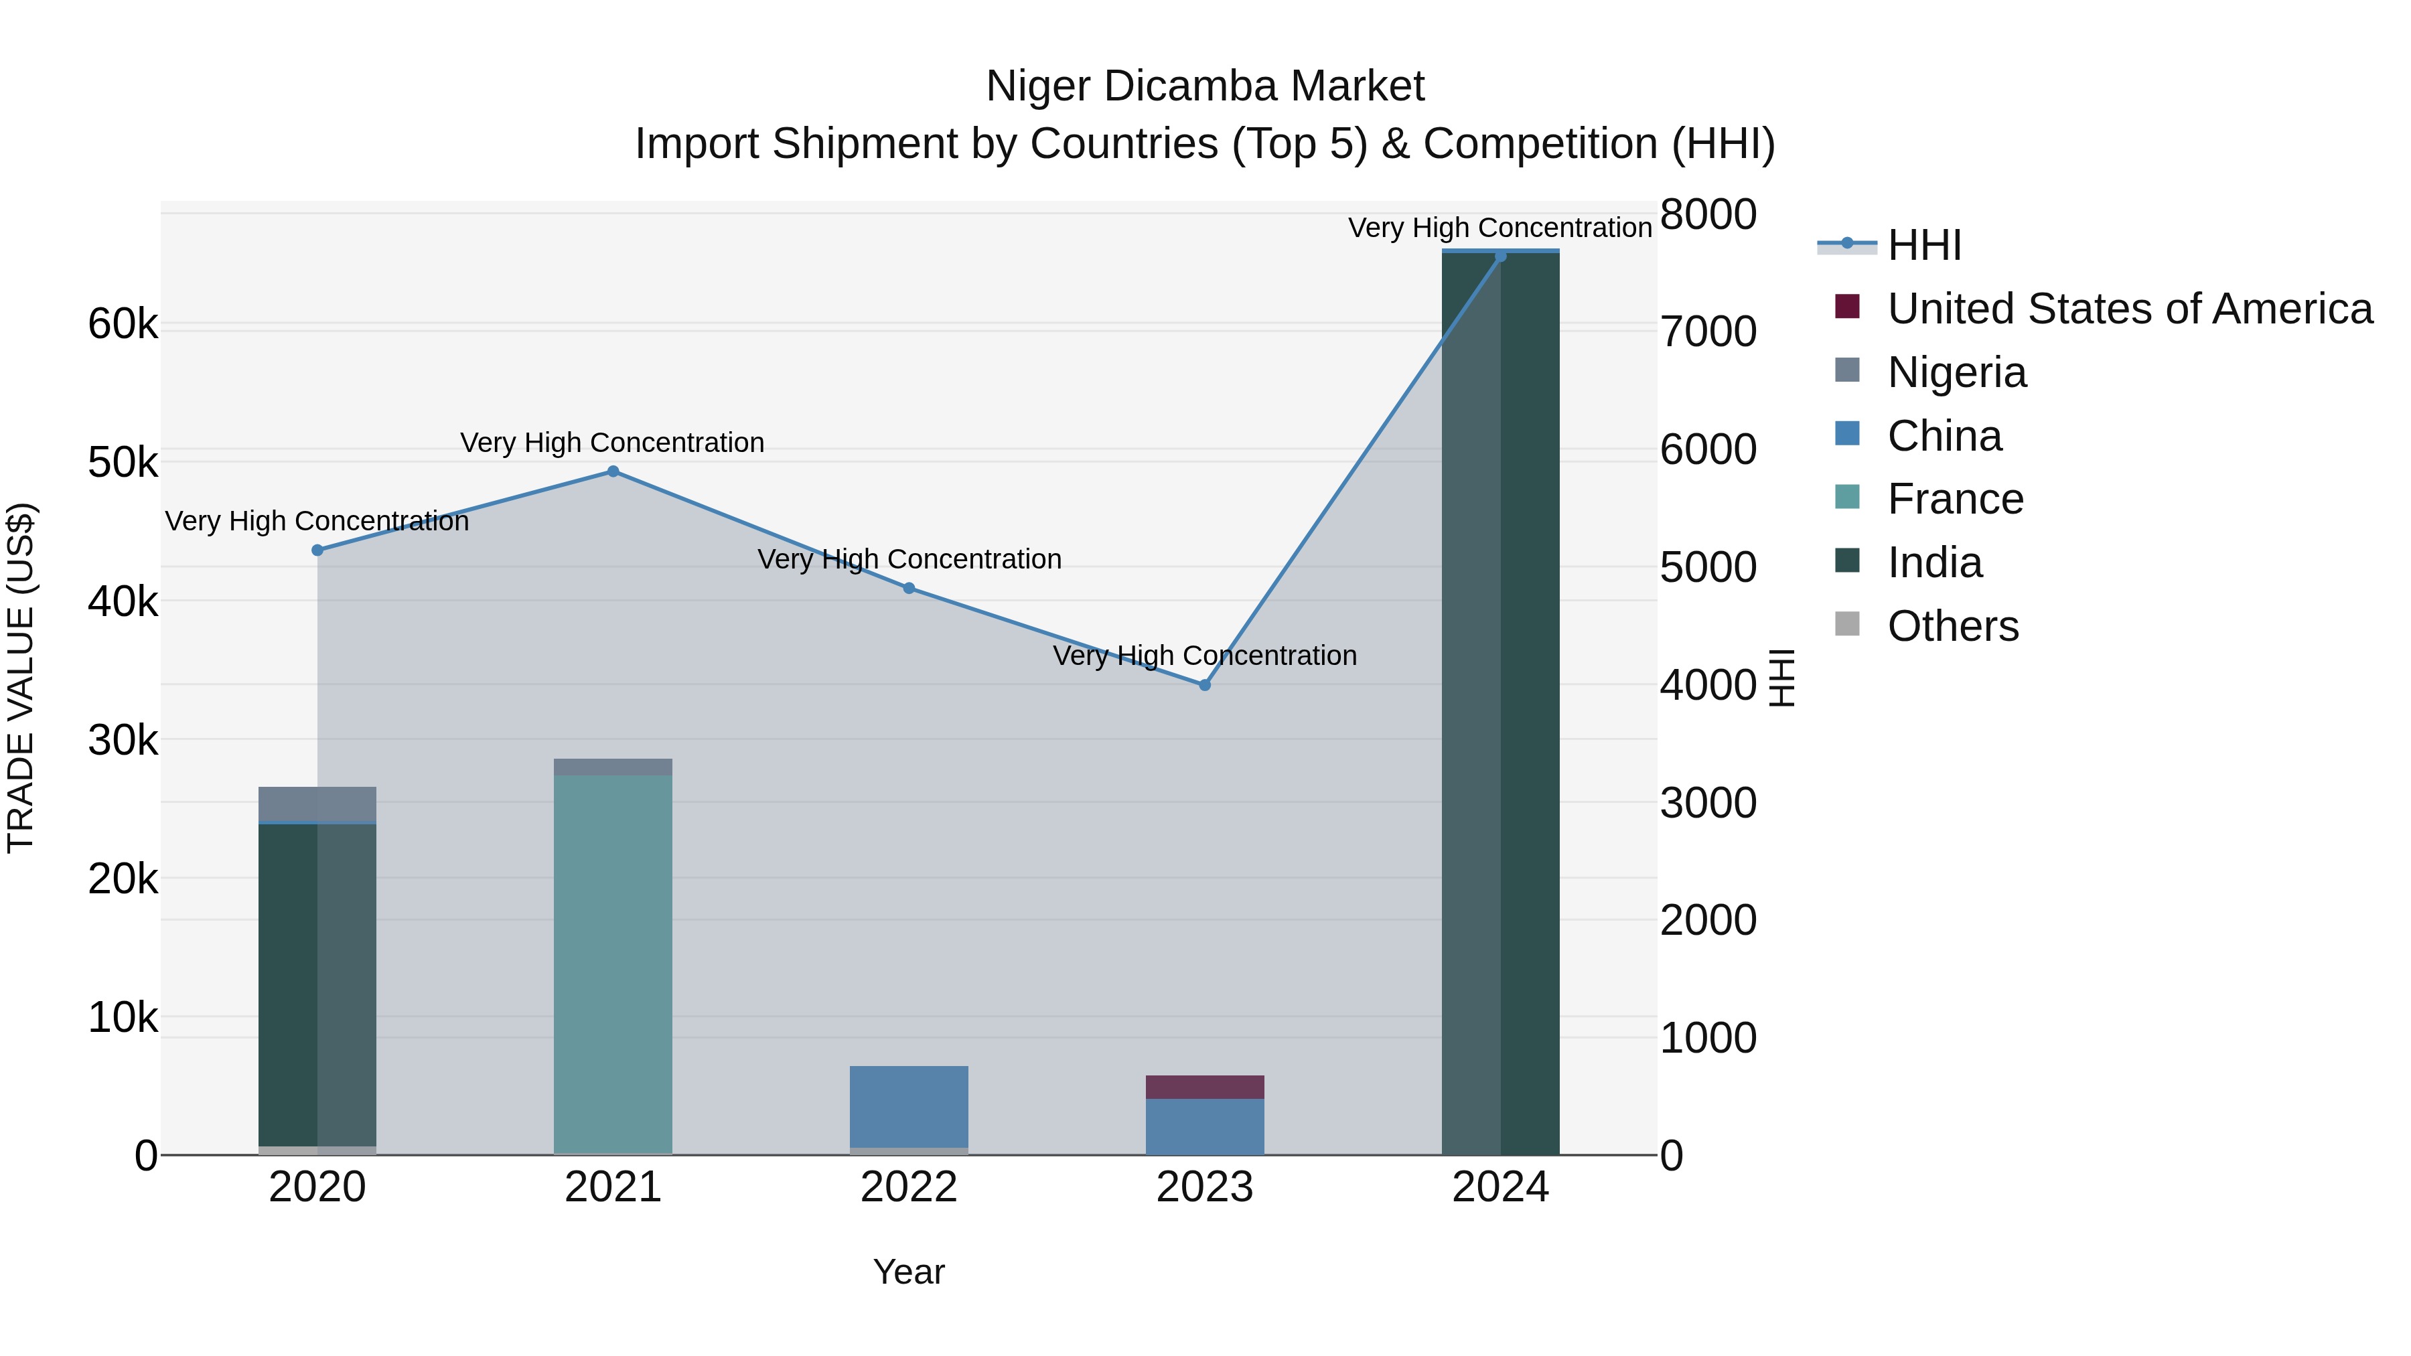Click the Import Shipment by Countries subtitle
The width and height of the screenshot is (2411, 1356).
click(1205, 144)
